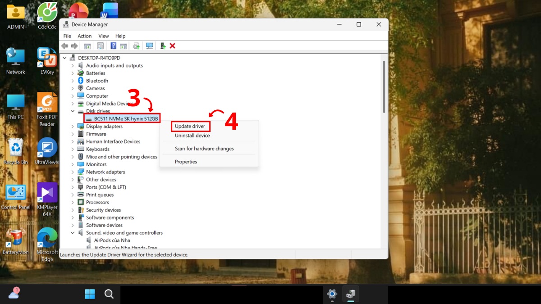This screenshot has width=541, height=304.
Task: Click the blue Help question-mark toolbar icon
Action: click(x=113, y=46)
